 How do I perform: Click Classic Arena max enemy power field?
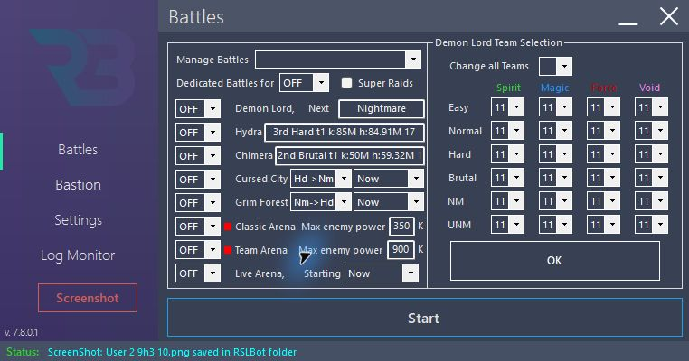click(x=401, y=226)
